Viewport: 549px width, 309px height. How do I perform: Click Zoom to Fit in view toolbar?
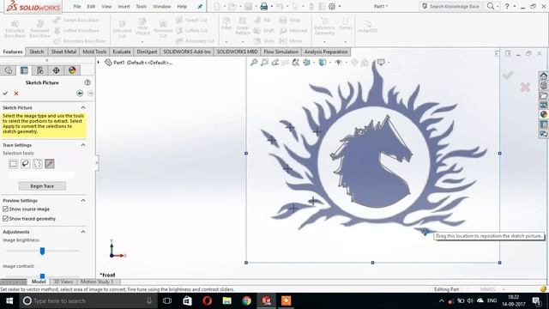pos(254,63)
